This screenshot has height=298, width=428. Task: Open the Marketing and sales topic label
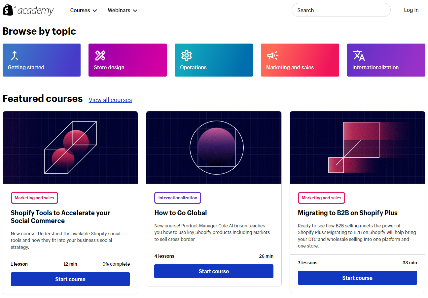coord(290,67)
